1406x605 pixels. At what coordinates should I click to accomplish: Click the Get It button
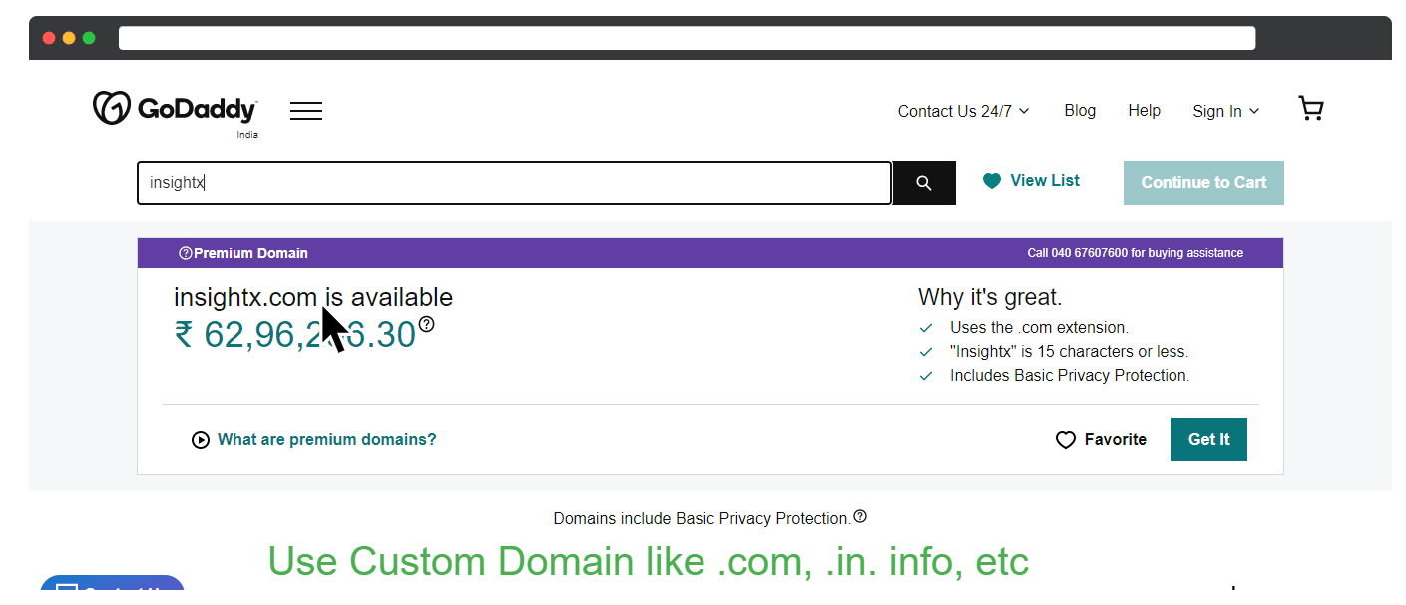[1208, 440]
